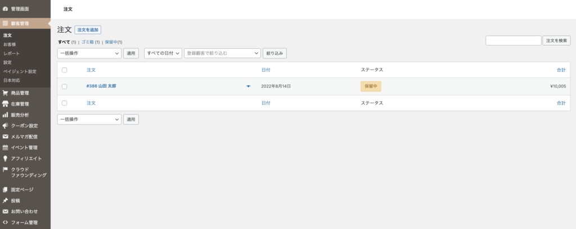576x229 pixels.
Task: Tick the checkbox for order #386
Action: click(64, 86)
